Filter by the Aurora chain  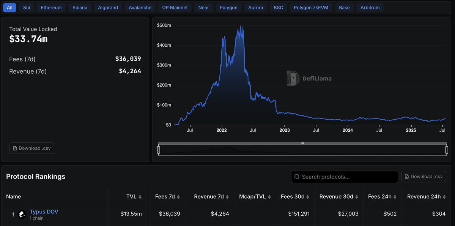tap(255, 8)
